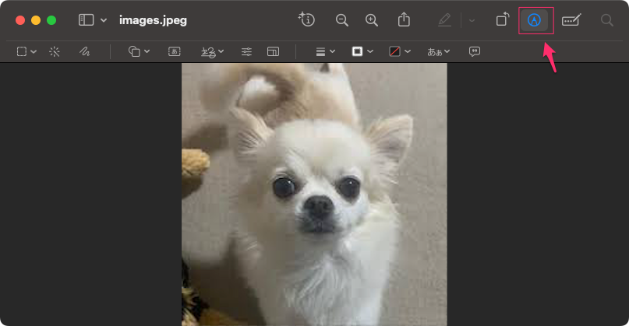The width and height of the screenshot is (629, 326).
Task: Open the form filling toolbar
Action: (x=571, y=19)
